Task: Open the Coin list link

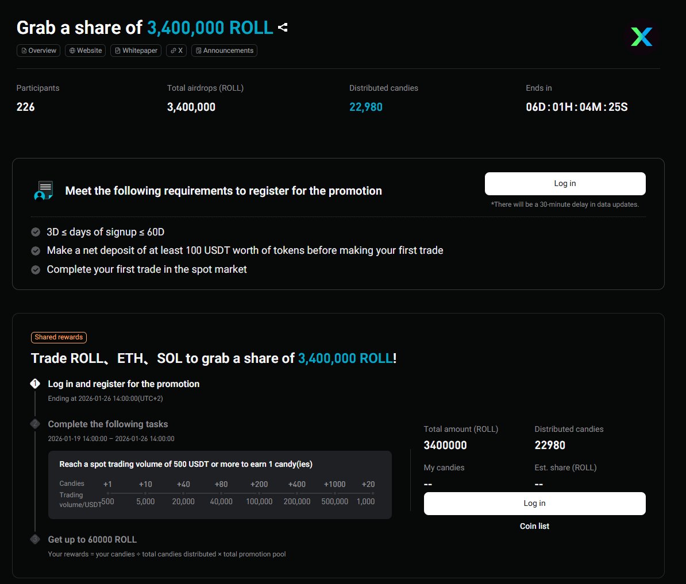Action: (x=534, y=527)
